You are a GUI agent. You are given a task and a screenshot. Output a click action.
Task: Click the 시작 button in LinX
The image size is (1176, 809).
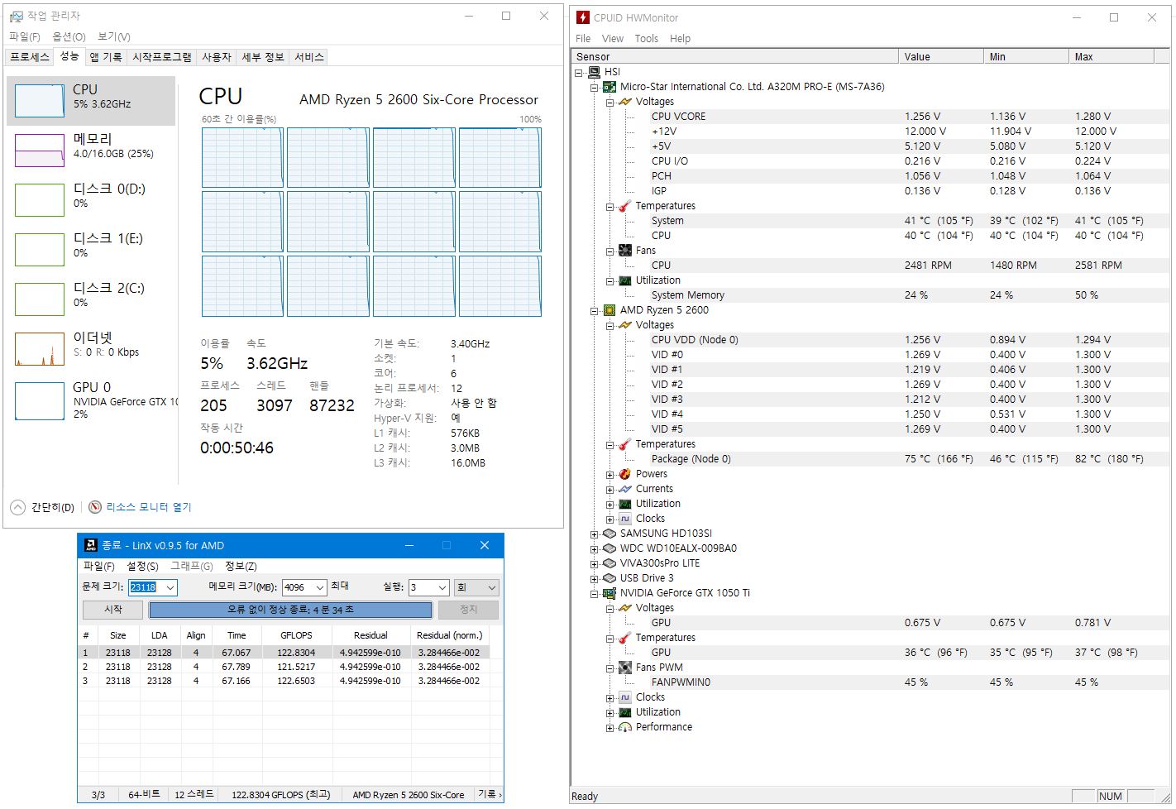(113, 610)
